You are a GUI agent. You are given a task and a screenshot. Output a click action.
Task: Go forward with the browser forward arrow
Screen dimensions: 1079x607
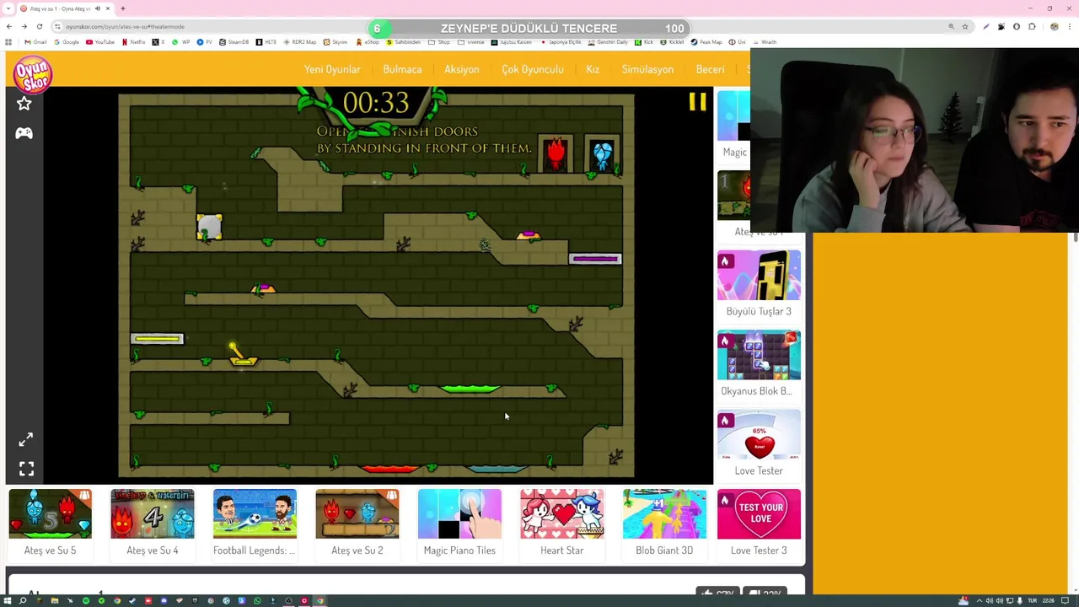(24, 26)
